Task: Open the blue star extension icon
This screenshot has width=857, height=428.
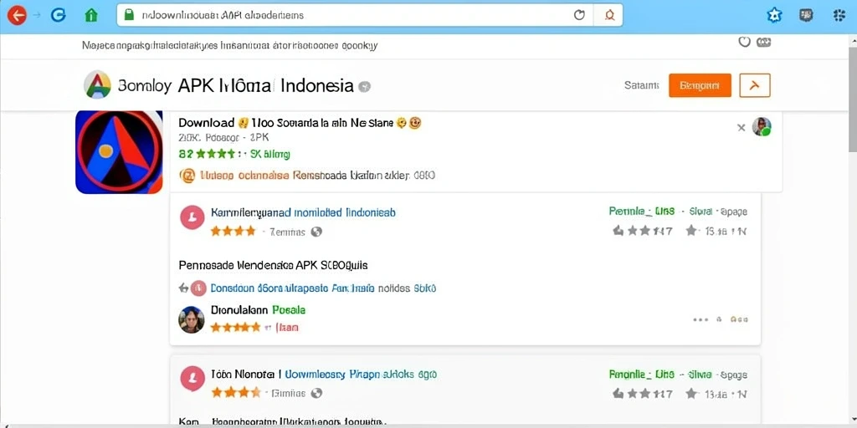Action: (774, 15)
